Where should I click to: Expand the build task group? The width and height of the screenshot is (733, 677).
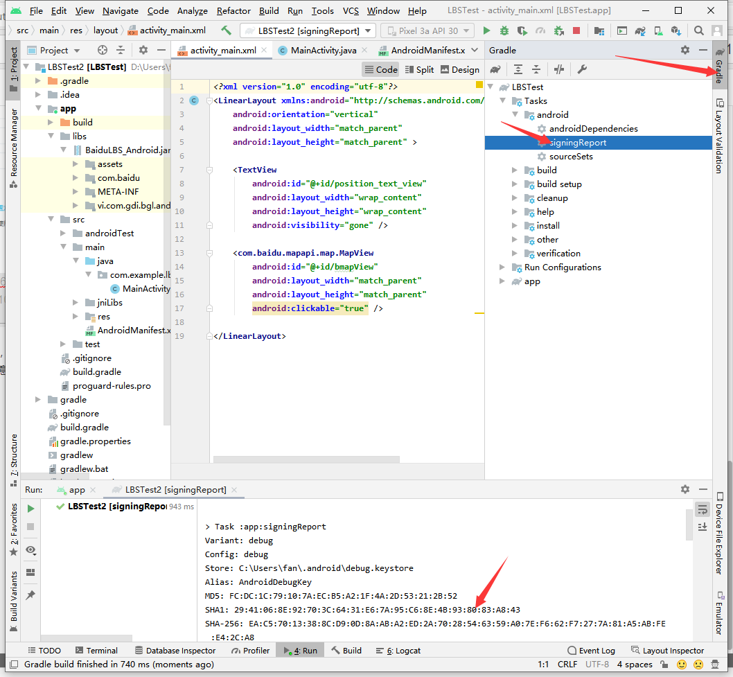tap(515, 170)
